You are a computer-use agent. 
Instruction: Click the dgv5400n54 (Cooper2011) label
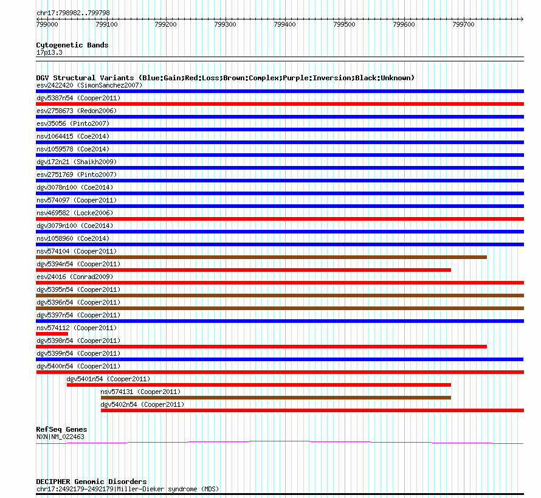[78, 366]
